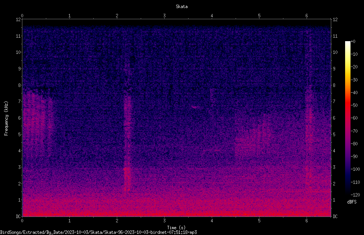Click '5' on the right frequency axis

pyautogui.click(x=334, y=135)
